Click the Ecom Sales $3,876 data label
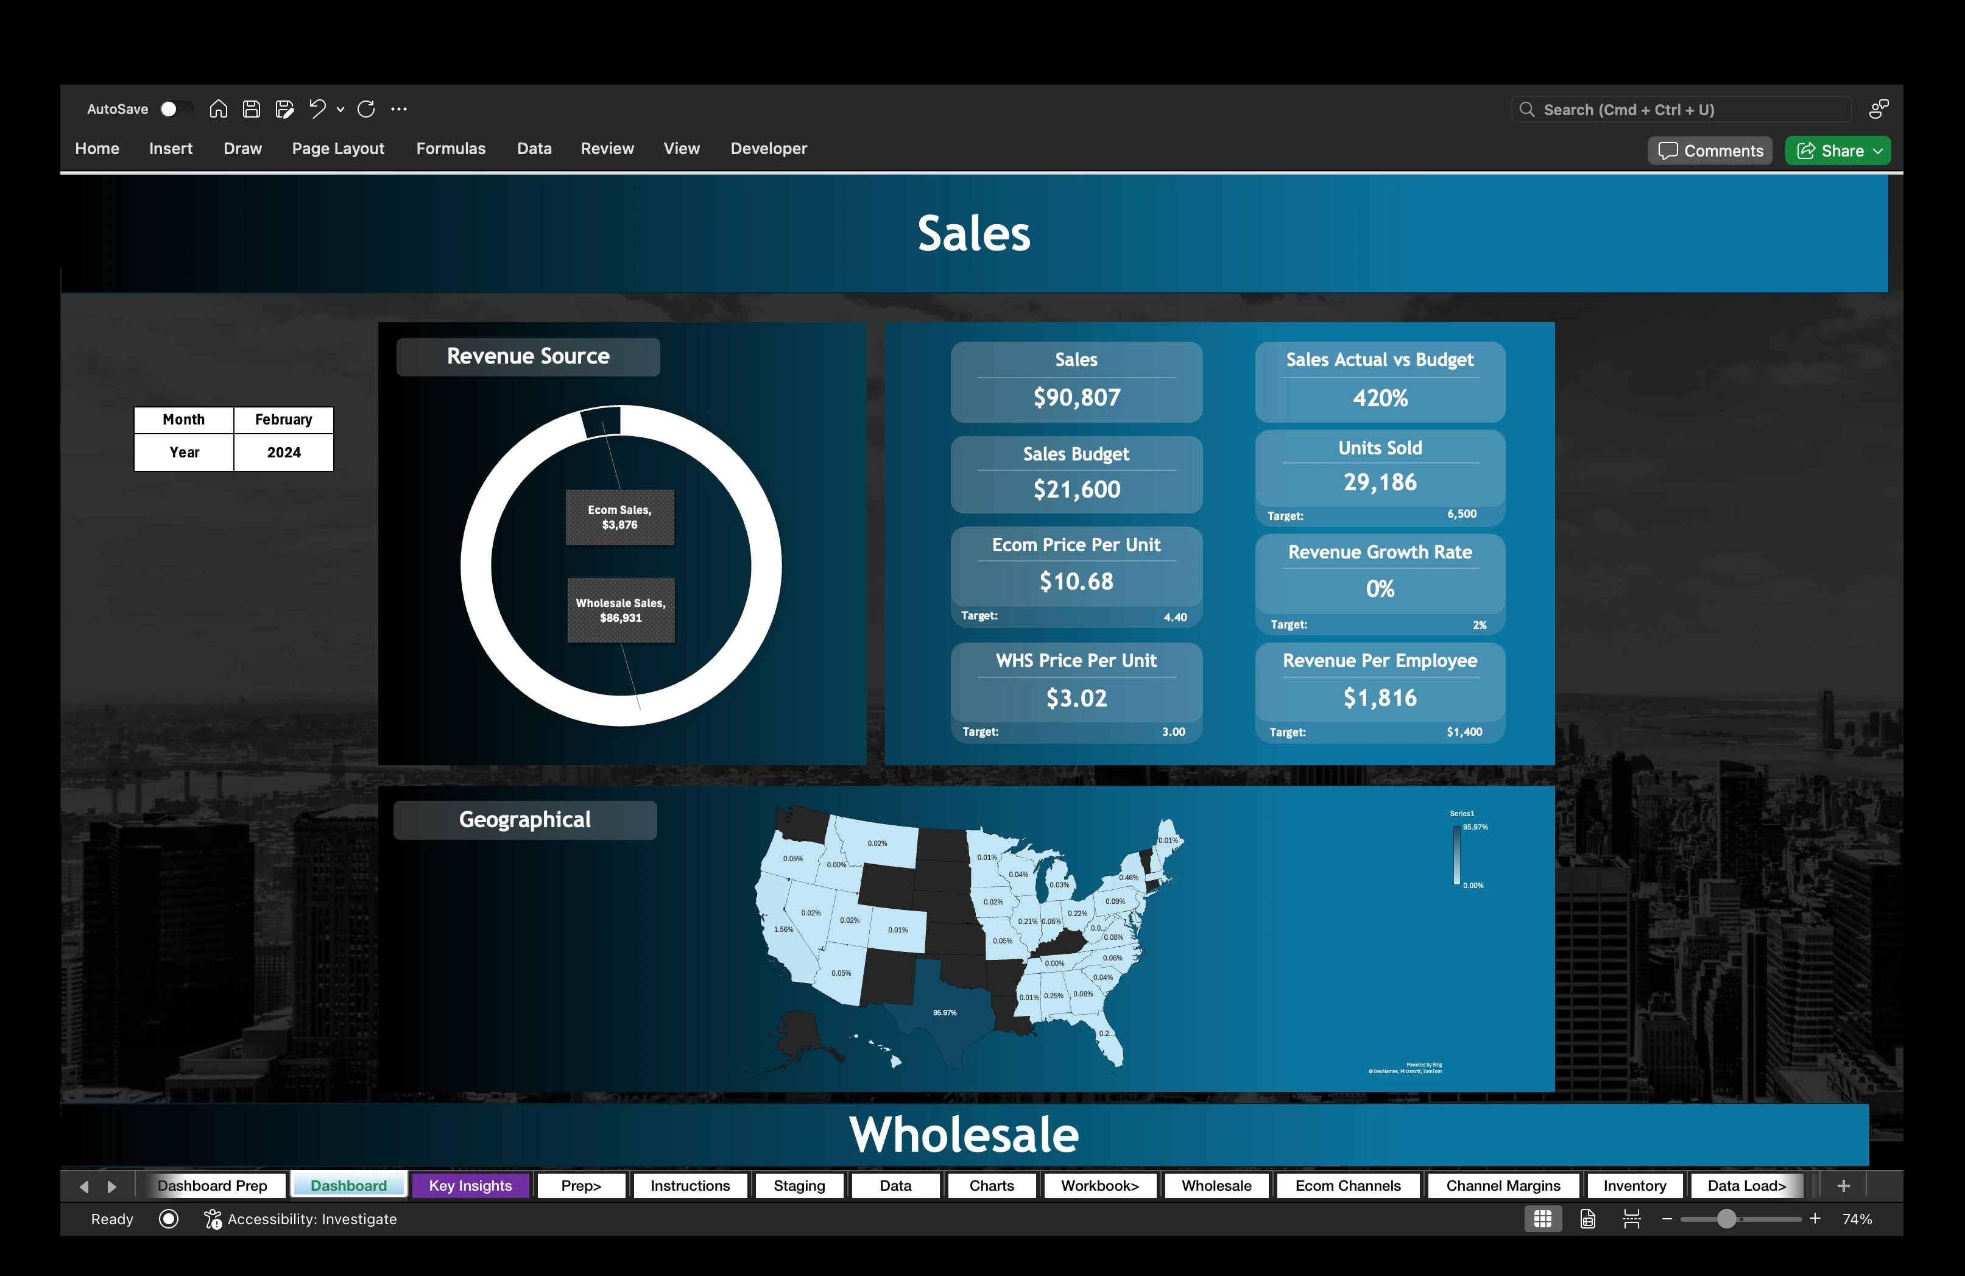The width and height of the screenshot is (1965, 1276). [619, 518]
